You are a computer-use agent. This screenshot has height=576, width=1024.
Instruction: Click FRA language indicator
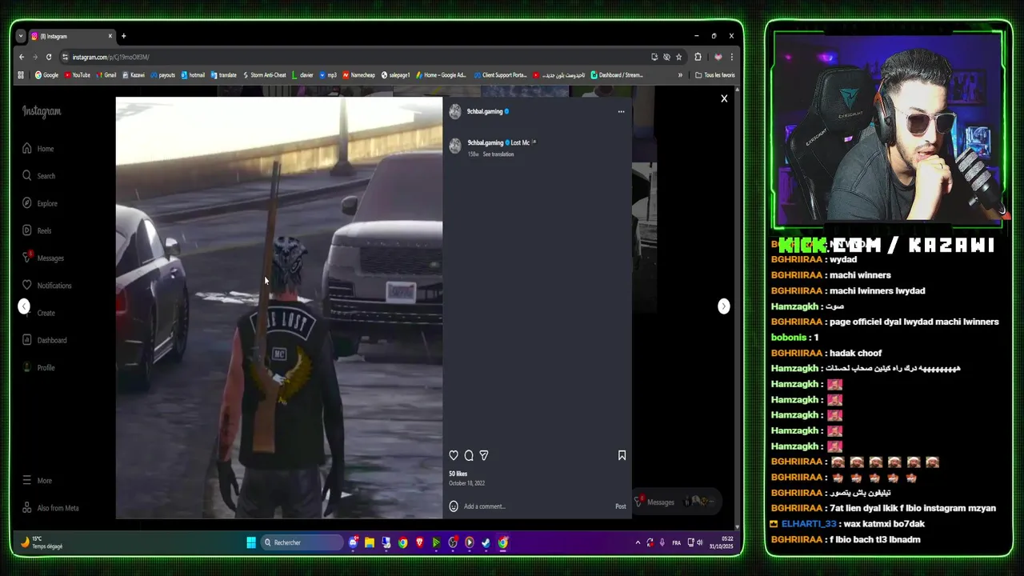(x=676, y=542)
